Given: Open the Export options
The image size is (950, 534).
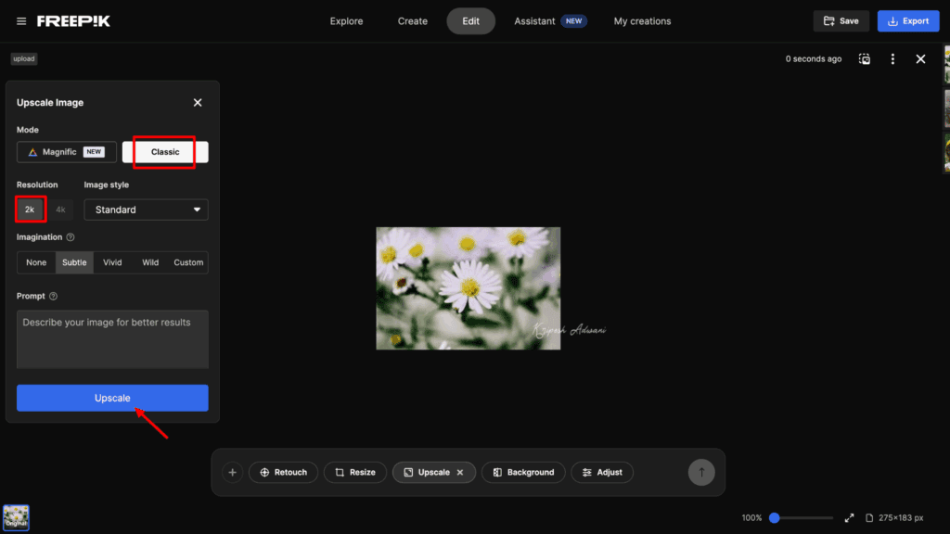Looking at the screenshot, I should click(907, 21).
